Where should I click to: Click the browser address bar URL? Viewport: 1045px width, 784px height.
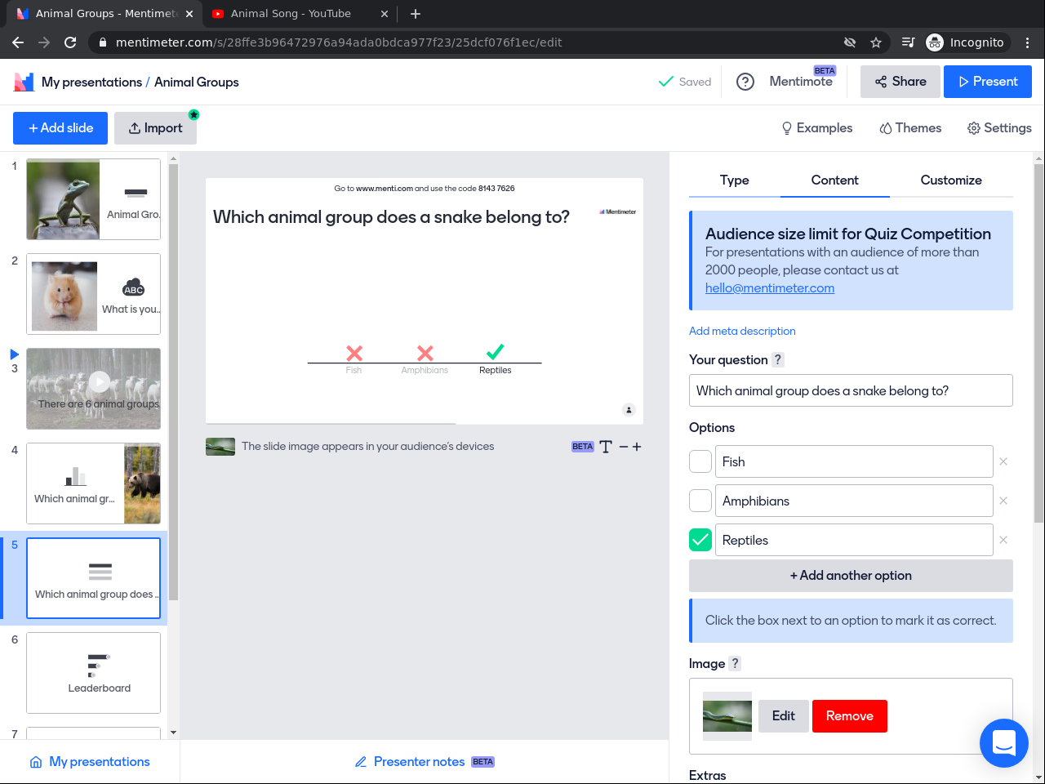[x=339, y=42]
